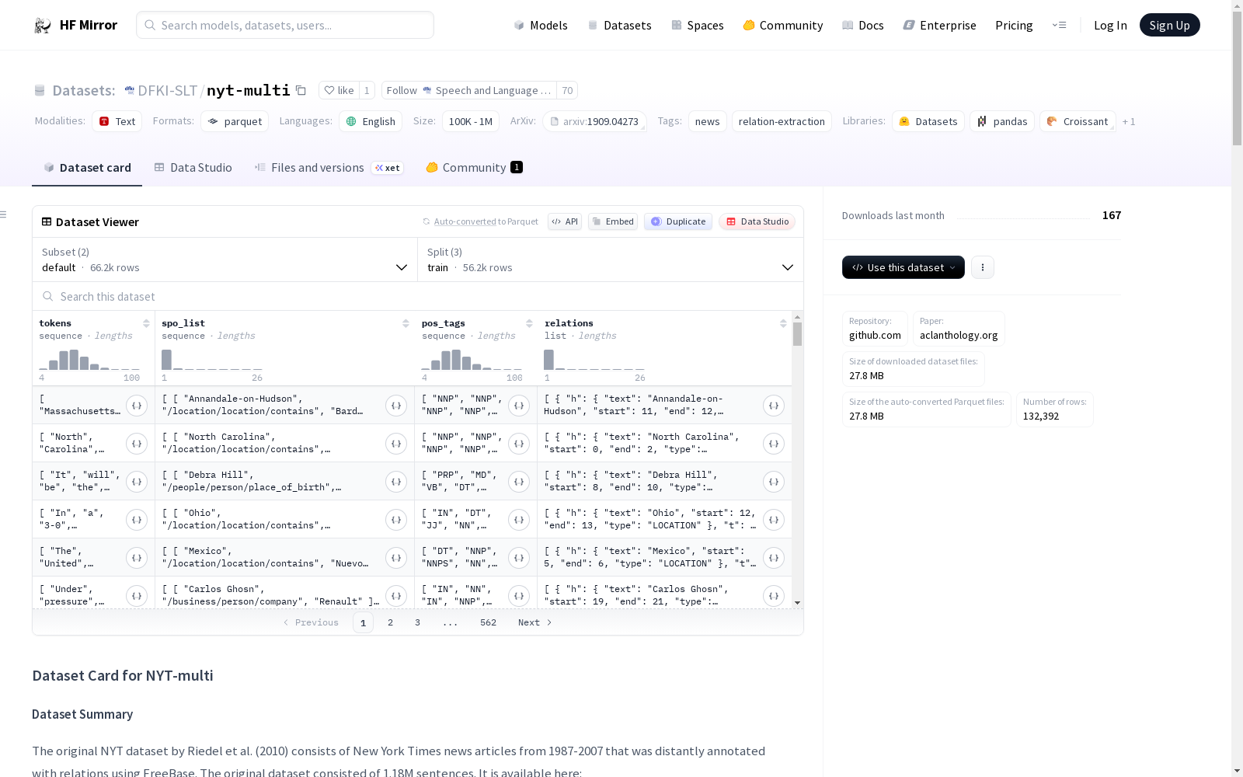The image size is (1243, 777).
Task: Open arxiv:1909.04273 paper tag
Action: point(594,121)
